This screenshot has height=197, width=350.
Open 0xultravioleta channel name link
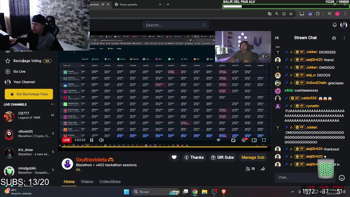point(91,160)
